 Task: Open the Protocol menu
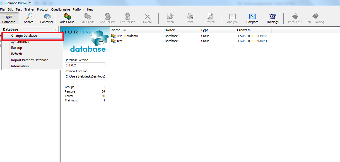43,9
